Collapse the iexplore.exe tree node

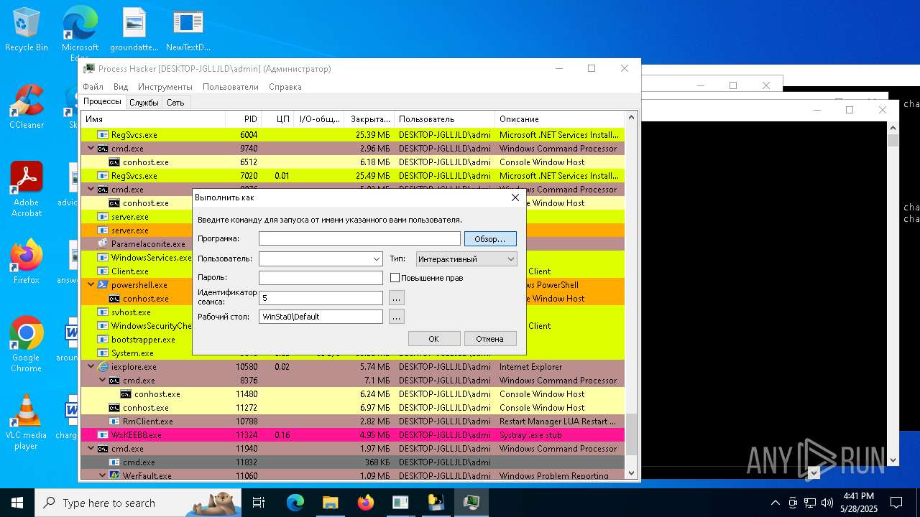(91, 367)
